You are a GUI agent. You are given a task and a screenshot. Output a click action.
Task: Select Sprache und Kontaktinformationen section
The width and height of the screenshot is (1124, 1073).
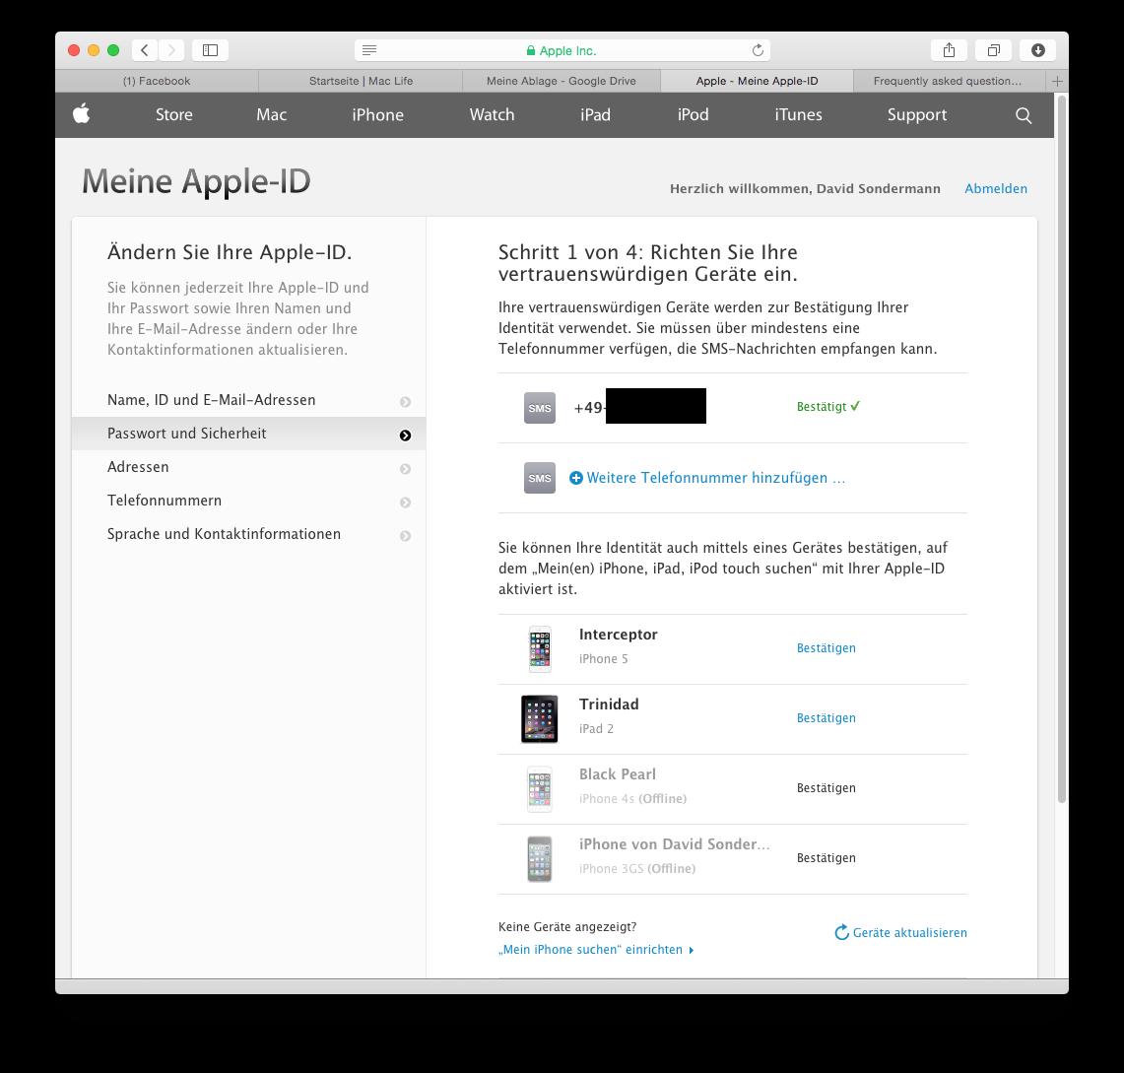click(249, 534)
